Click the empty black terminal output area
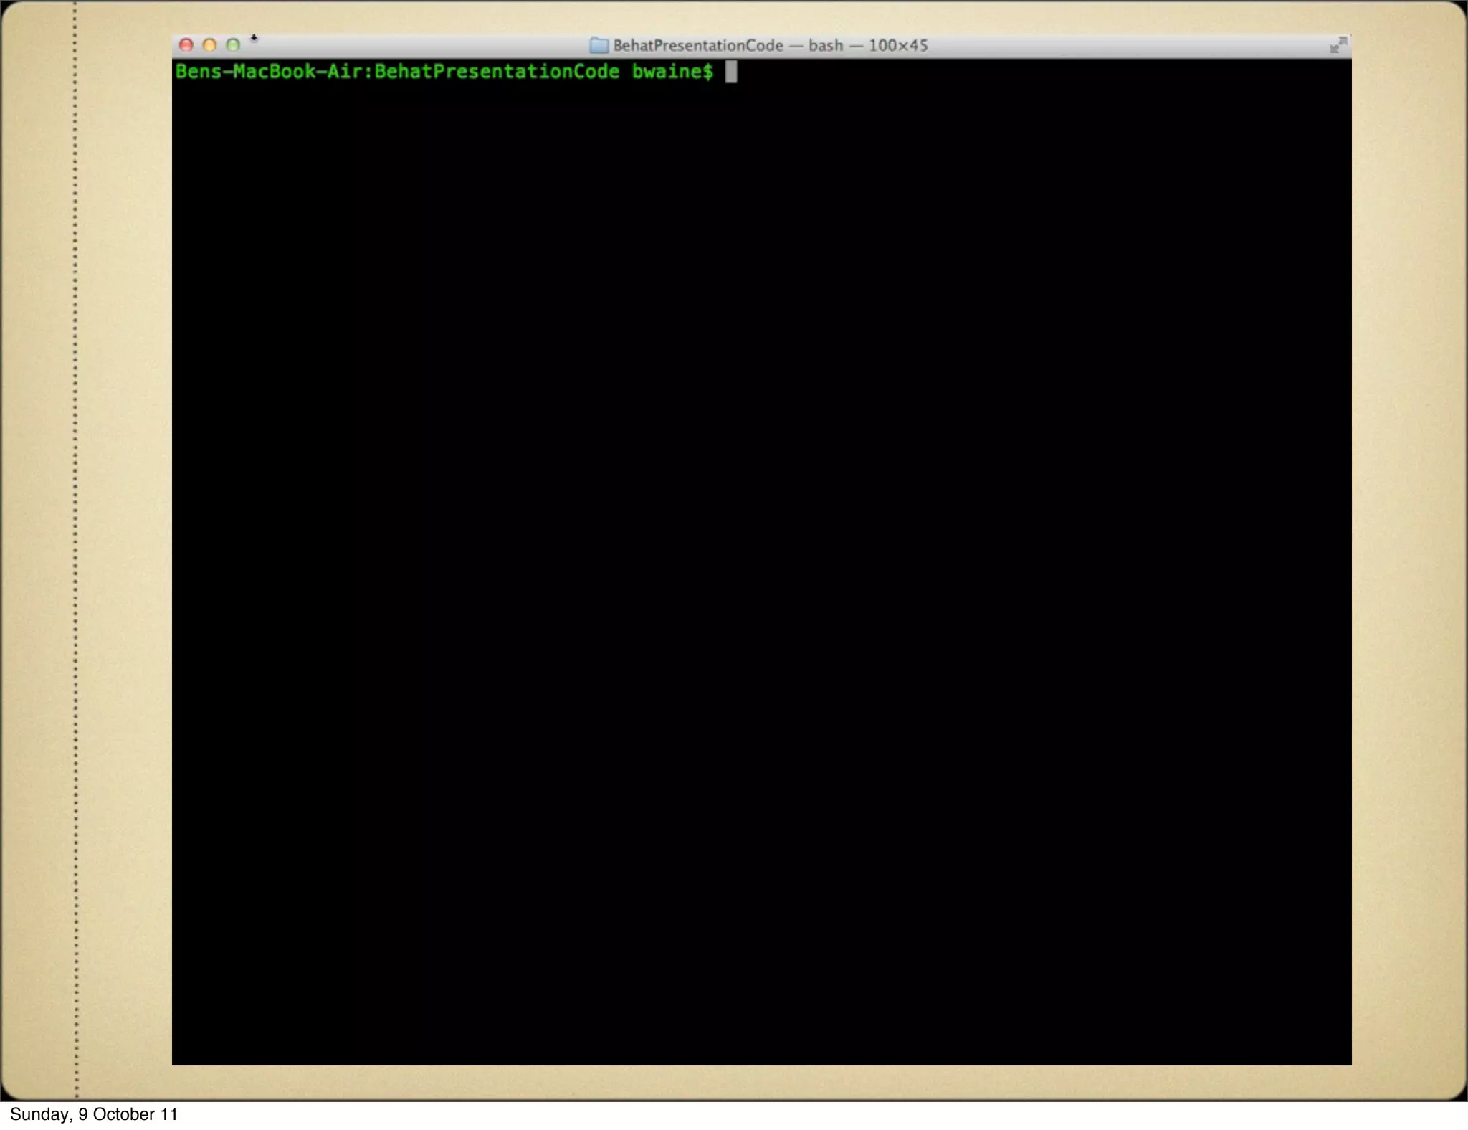 click(760, 559)
